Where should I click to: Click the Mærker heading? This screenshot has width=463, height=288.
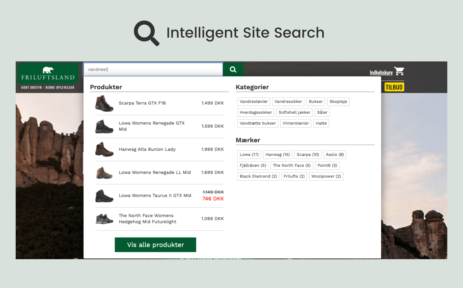click(248, 140)
